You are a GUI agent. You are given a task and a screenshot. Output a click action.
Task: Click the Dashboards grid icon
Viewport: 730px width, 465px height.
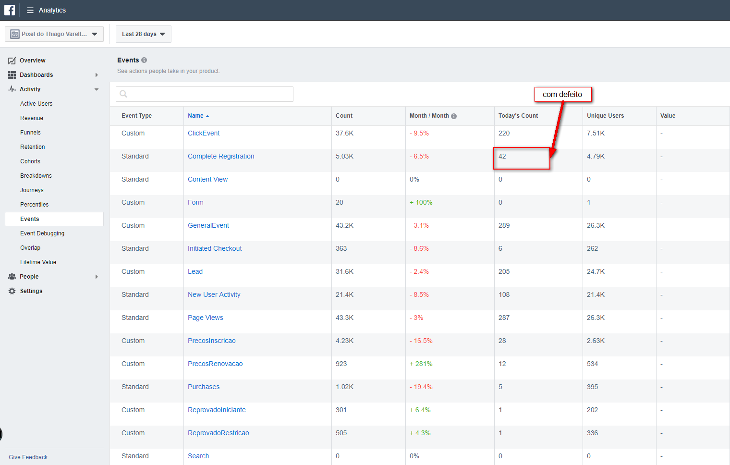(12, 75)
